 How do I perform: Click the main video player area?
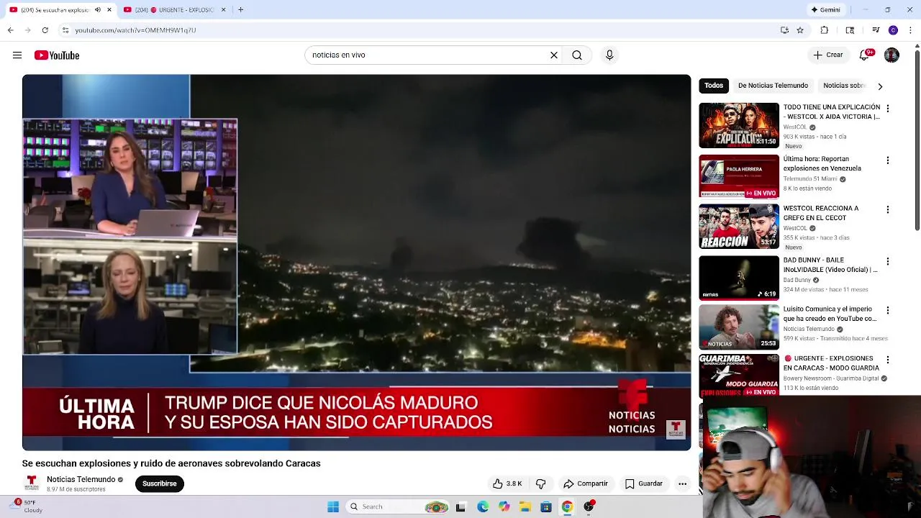356,262
